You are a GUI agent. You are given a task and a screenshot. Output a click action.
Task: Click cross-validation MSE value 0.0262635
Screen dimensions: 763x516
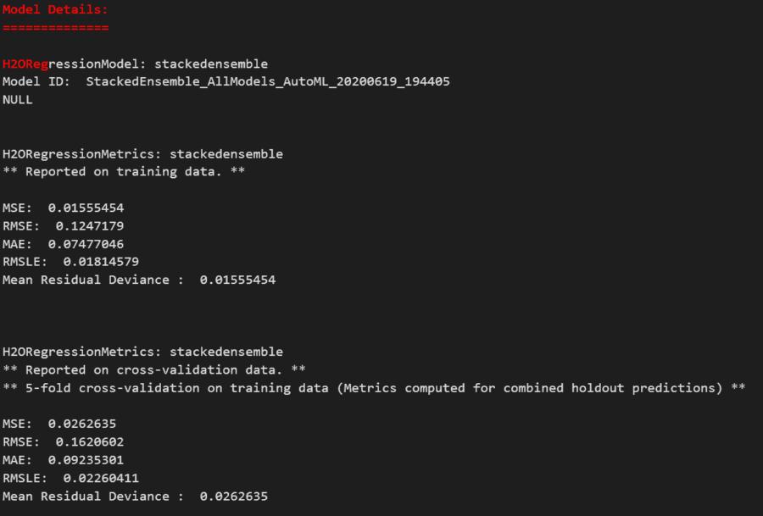(x=82, y=424)
